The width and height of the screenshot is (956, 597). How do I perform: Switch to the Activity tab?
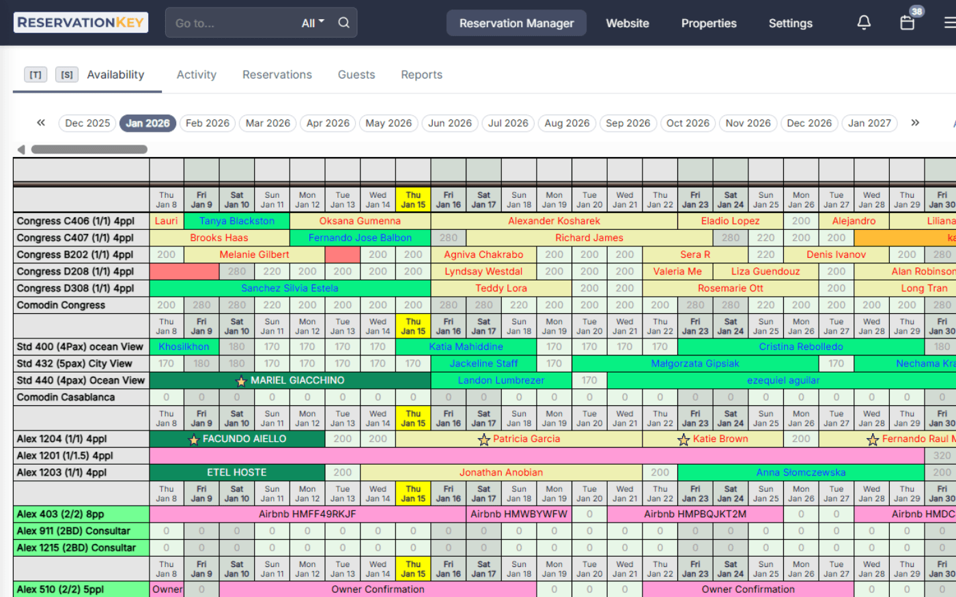coord(196,74)
